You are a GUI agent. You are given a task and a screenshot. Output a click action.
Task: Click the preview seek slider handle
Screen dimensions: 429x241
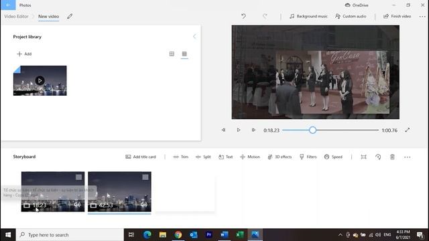(x=313, y=130)
